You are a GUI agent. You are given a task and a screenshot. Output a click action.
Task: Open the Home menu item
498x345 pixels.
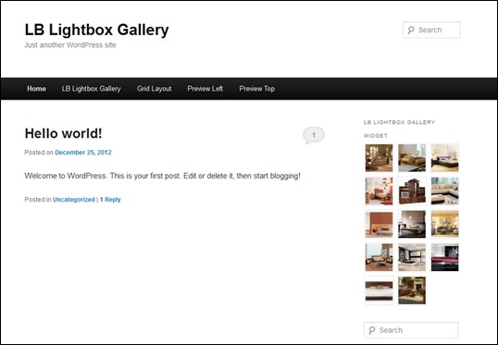click(36, 89)
